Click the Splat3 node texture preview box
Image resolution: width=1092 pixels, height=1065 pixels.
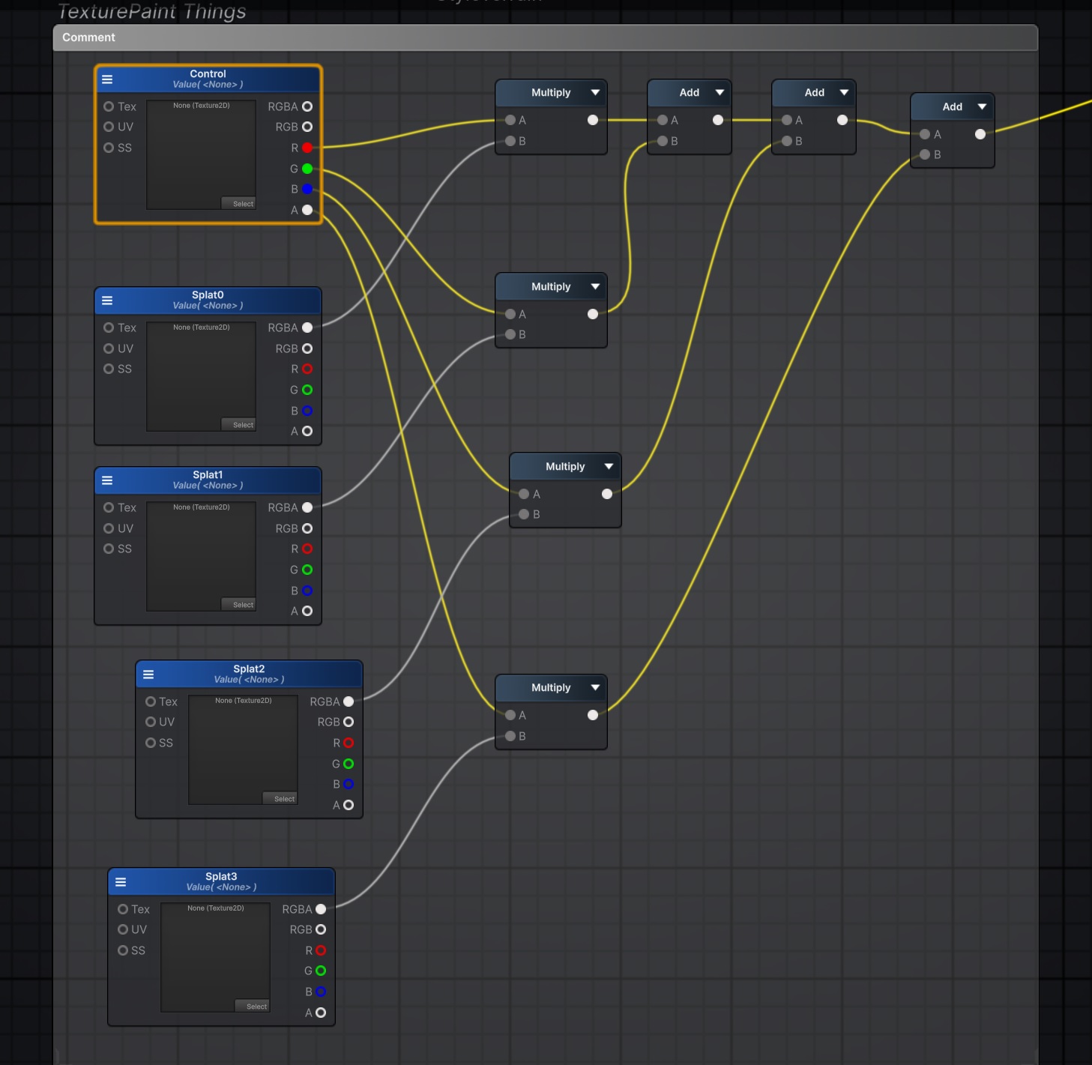pos(215,957)
